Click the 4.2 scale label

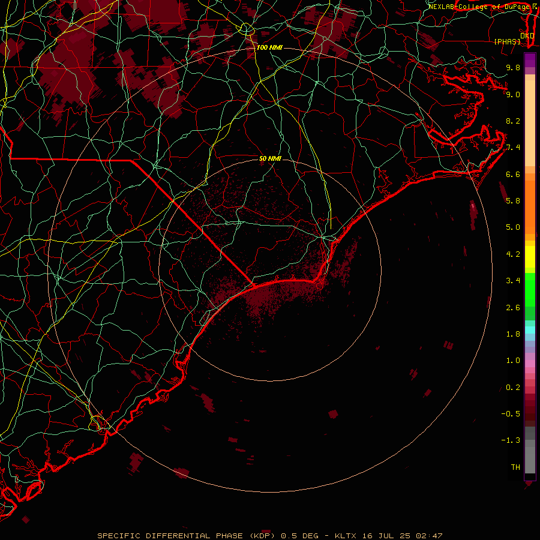point(513,254)
